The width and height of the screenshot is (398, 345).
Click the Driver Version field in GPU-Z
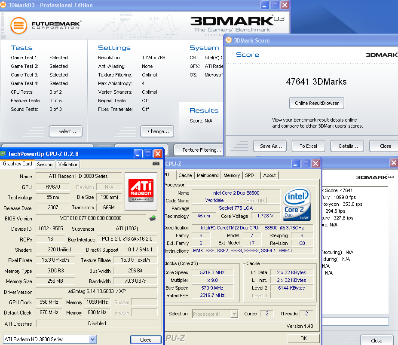(x=97, y=291)
